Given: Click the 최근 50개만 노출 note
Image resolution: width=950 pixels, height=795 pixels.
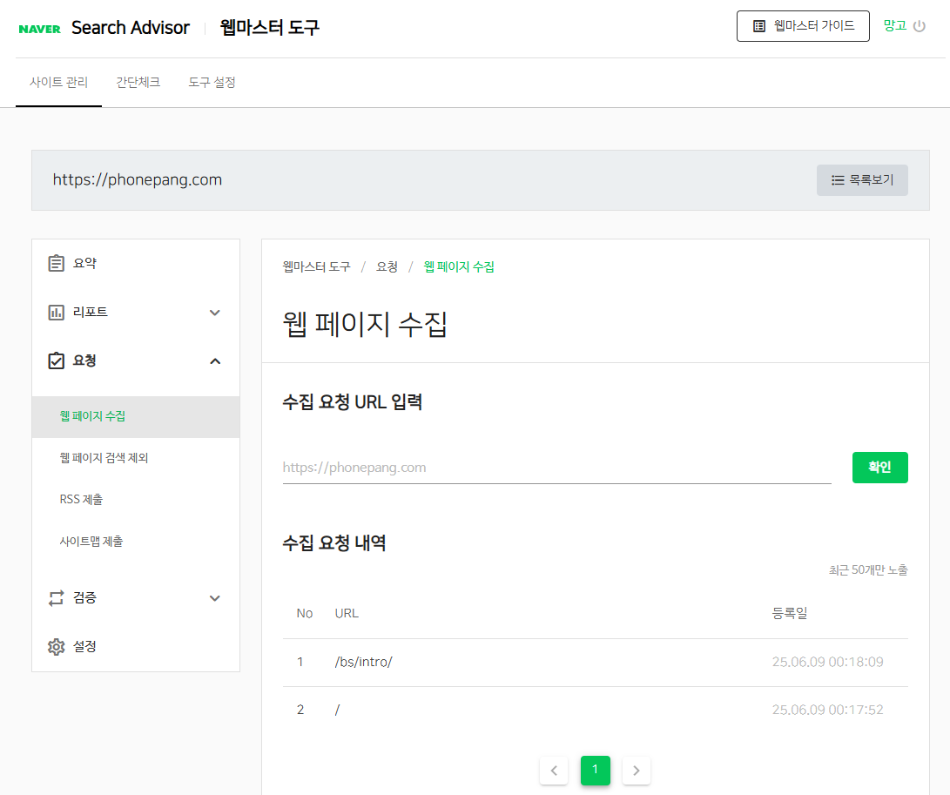Looking at the screenshot, I should click(868, 570).
